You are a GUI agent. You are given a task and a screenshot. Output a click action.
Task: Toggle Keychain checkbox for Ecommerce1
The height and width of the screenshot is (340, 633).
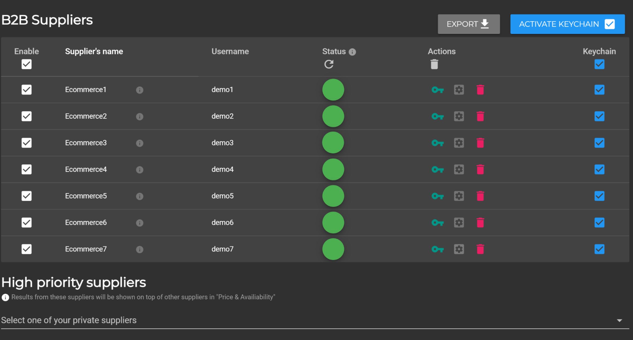coord(599,90)
